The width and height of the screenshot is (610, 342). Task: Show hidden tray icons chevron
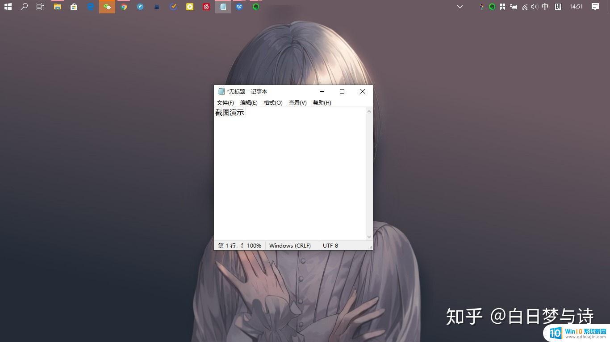pyautogui.click(x=460, y=7)
